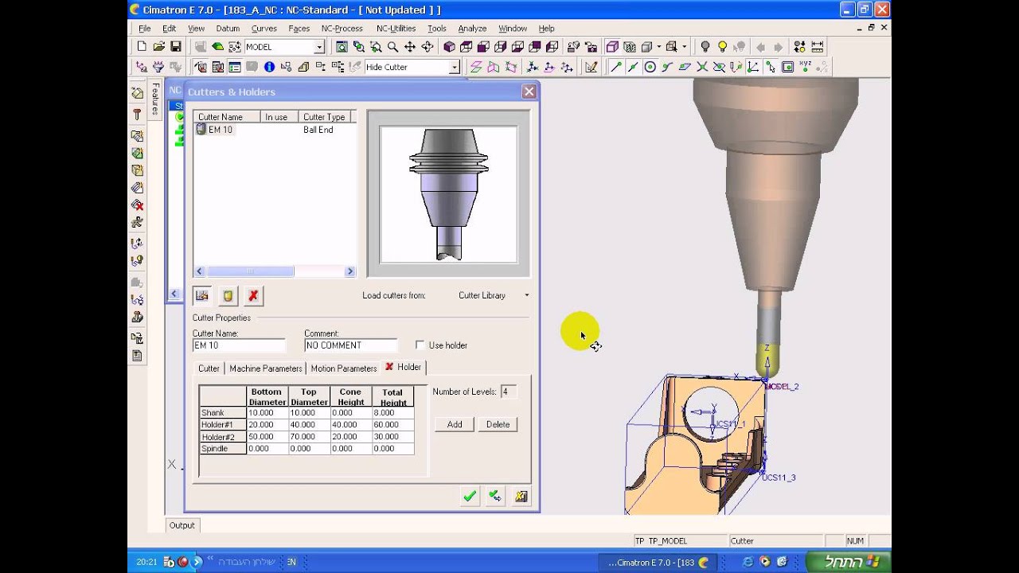Screen dimensions: 1019x573
Task: Click the Spindle row label
Action: coord(223,449)
